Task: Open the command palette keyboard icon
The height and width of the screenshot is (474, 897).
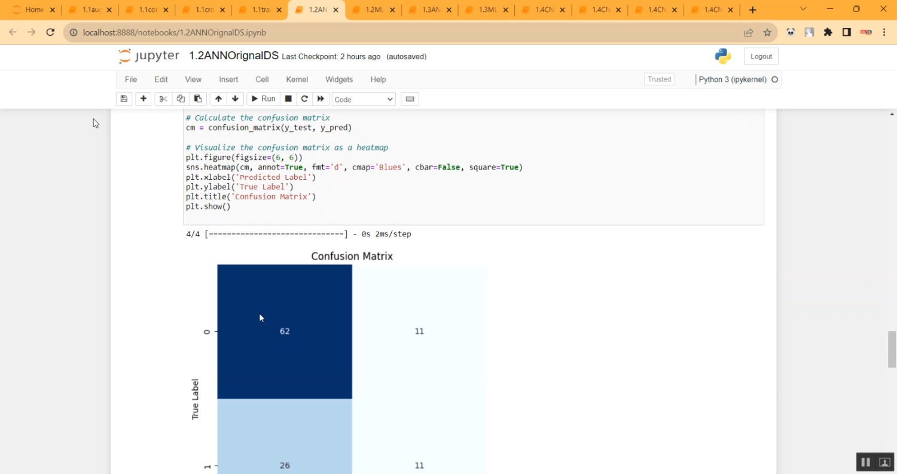Action: pyautogui.click(x=410, y=99)
